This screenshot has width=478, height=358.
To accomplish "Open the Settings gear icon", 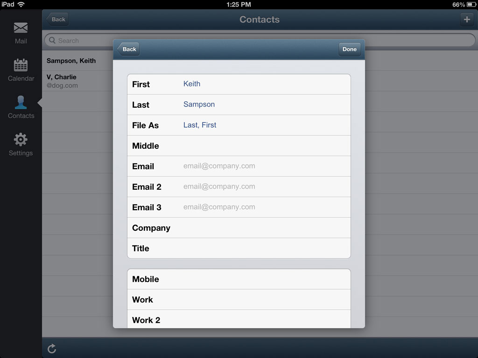I will [x=21, y=140].
